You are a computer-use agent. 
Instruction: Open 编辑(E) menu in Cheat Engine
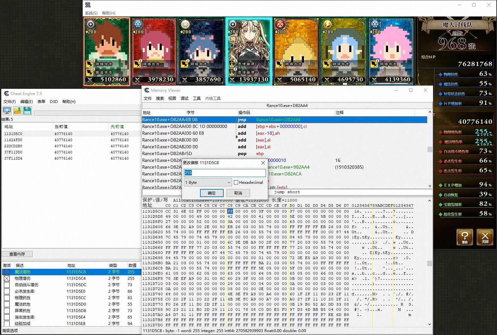coord(26,101)
